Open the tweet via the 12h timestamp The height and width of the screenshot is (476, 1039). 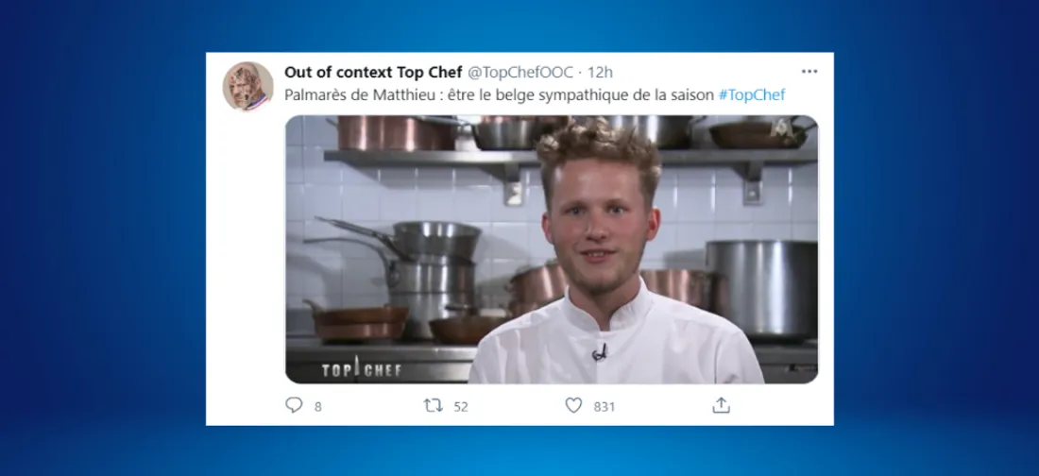601,73
